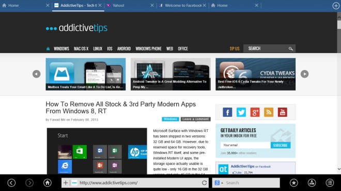Add a new tab with plus circle
The height and width of the screenshot is (191, 341).
(336, 6)
